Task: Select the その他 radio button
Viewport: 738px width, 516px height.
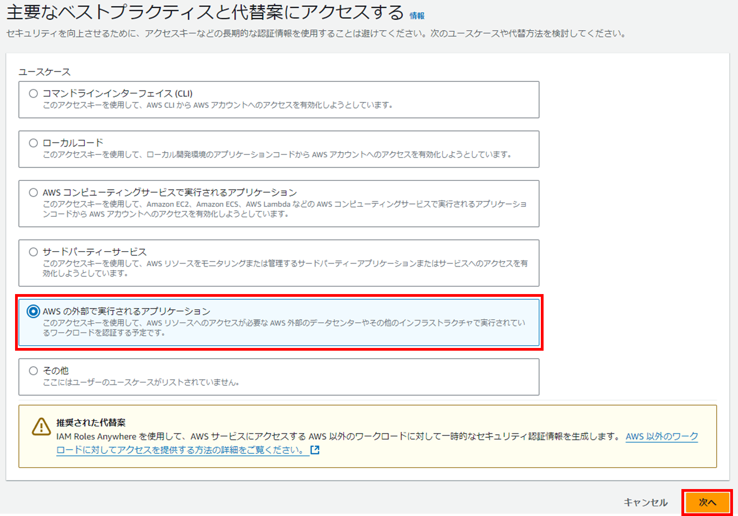Action: click(x=33, y=371)
